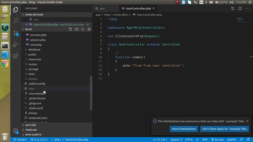The height and width of the screenshot is (142, 253).
Task: Click the explorer vertical scrollbar
Action: click(x=91, y=93)
